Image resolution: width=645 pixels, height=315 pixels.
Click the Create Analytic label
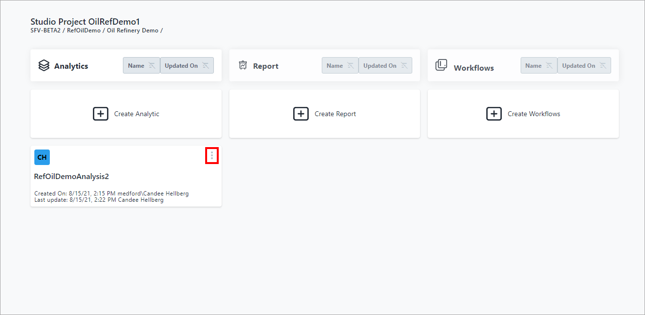coord(136,114)
